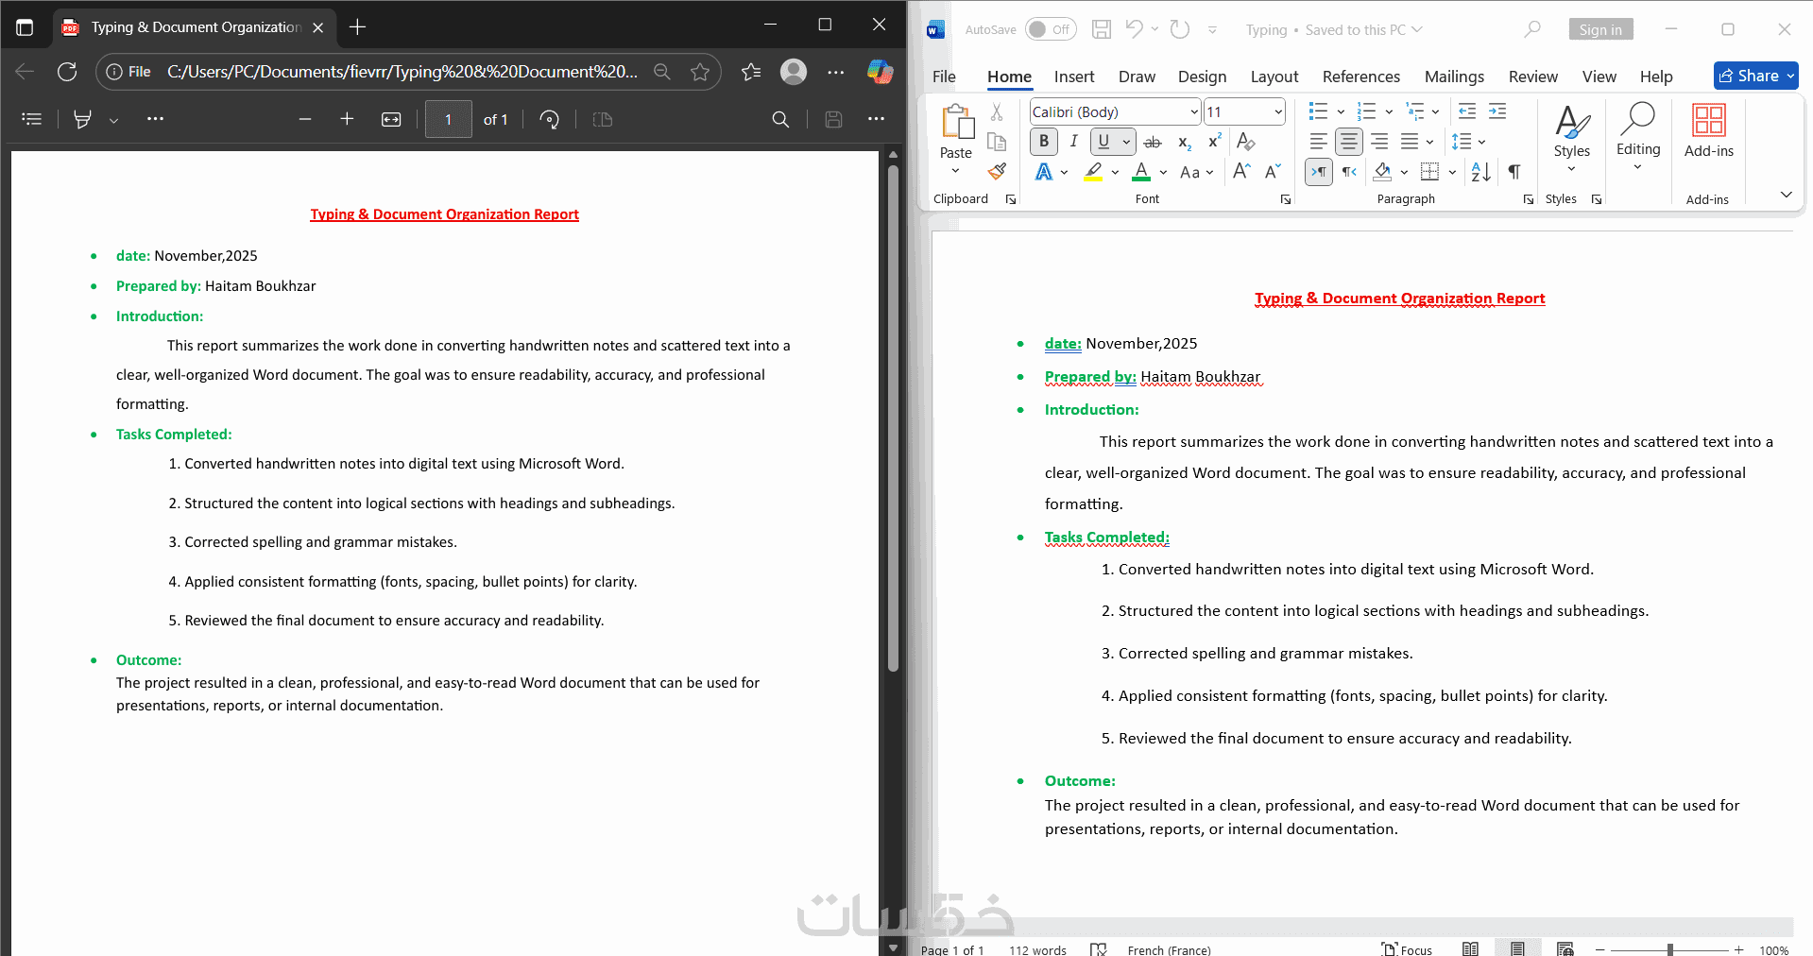Sort the selected text alphabetically

pos(1481,171)
